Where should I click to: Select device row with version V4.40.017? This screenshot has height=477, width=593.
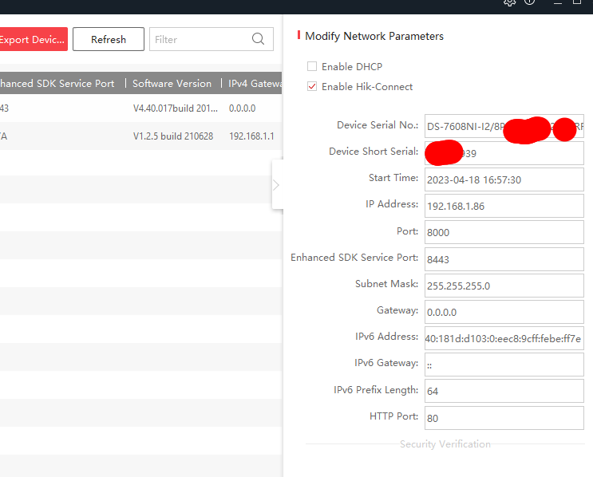pos(140,108)
